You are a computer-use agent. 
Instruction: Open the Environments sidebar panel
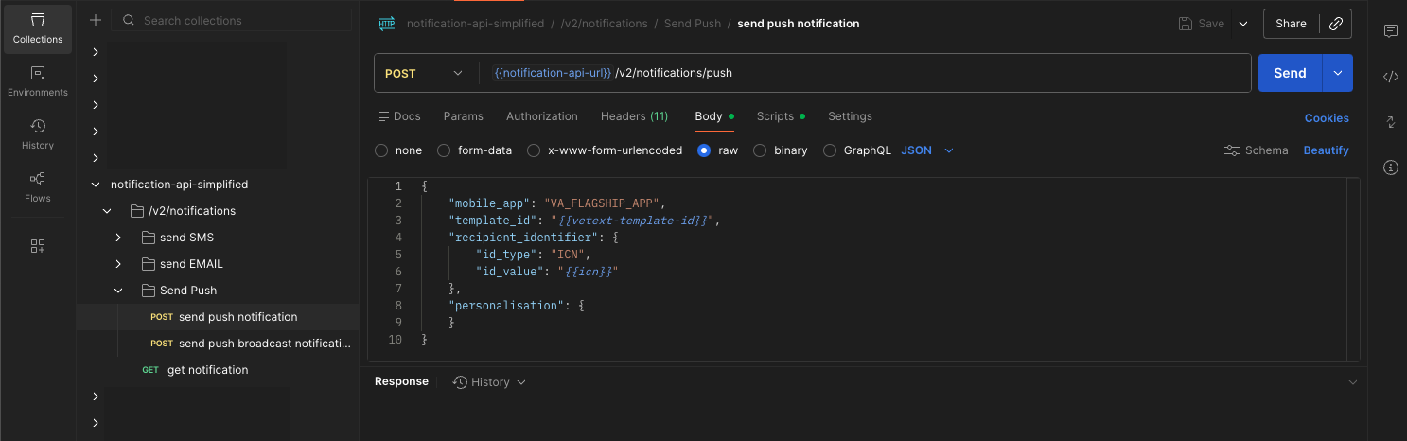point(38,81)
